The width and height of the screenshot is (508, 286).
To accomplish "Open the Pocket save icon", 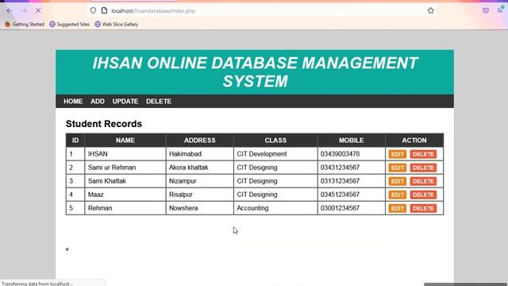I will point(485,10).
